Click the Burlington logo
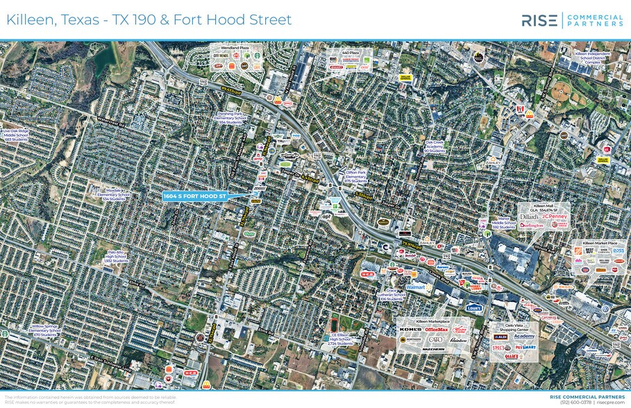 [x=531, y=226]
